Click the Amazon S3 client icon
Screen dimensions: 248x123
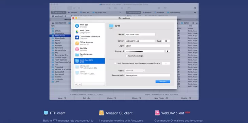[101, 113]
